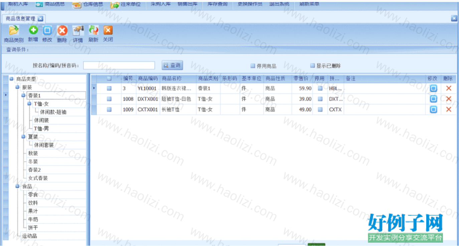Select 秋装 in the category tree
This screenshot has height=246, width=459.
(33, 153)
